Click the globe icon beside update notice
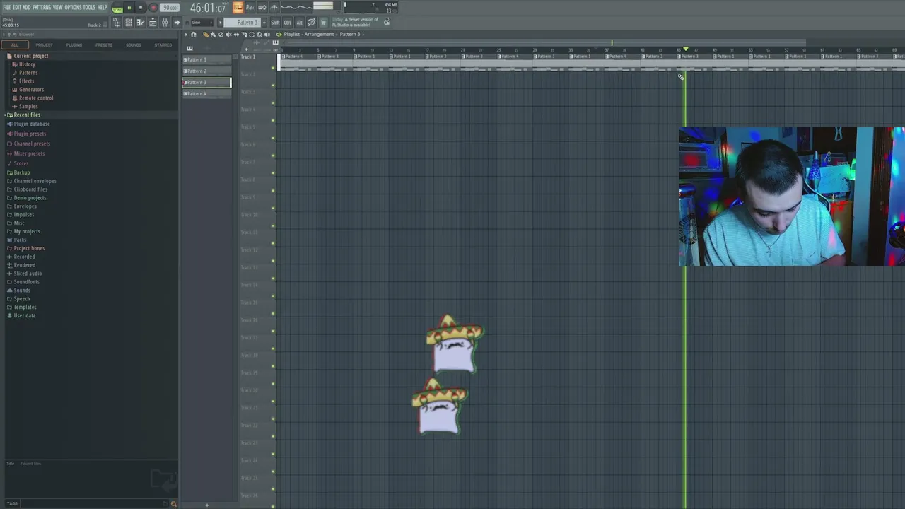Viewport: 905px width, 509px height. (387, 23)
